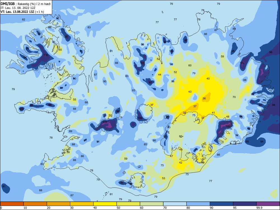Select the 30–40 gold legend swatch
The width and height of the screenshot is (280, 210).
[82, 204]
